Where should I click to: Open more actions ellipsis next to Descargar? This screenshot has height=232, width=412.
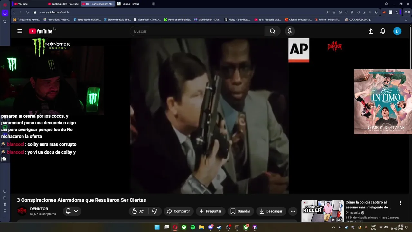[x=293, y=211]
